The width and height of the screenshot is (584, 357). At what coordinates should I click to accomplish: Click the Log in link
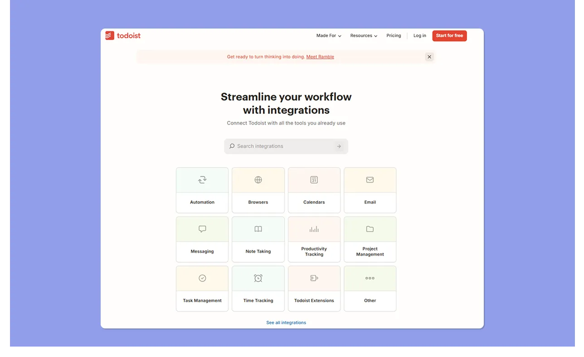420,36
